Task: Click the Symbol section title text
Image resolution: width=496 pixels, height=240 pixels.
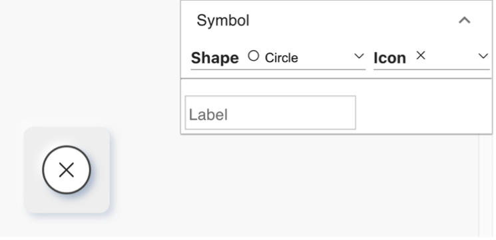Action: pos(223,21)
